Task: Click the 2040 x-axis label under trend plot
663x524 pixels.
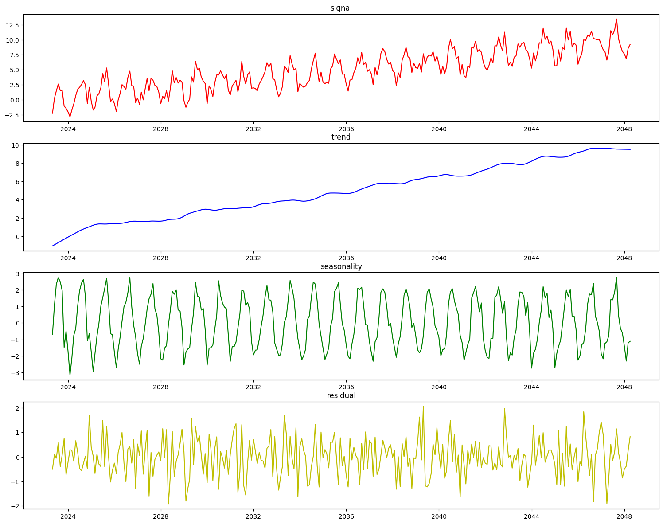Action: click(x=439, y=258)
